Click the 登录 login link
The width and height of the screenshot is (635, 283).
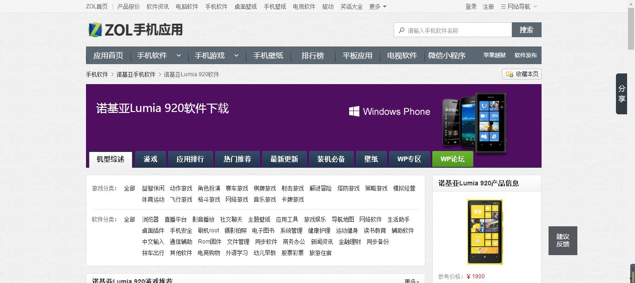[x=470, y=6]
